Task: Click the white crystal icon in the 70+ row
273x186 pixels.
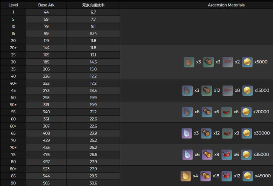Action: click(187, 154)
